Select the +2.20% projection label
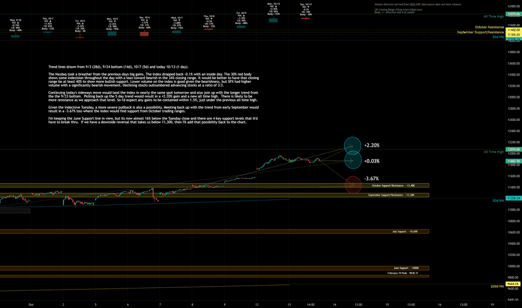Image resolution: width=522 pixels, height=308 pixels. pos(372,146)
